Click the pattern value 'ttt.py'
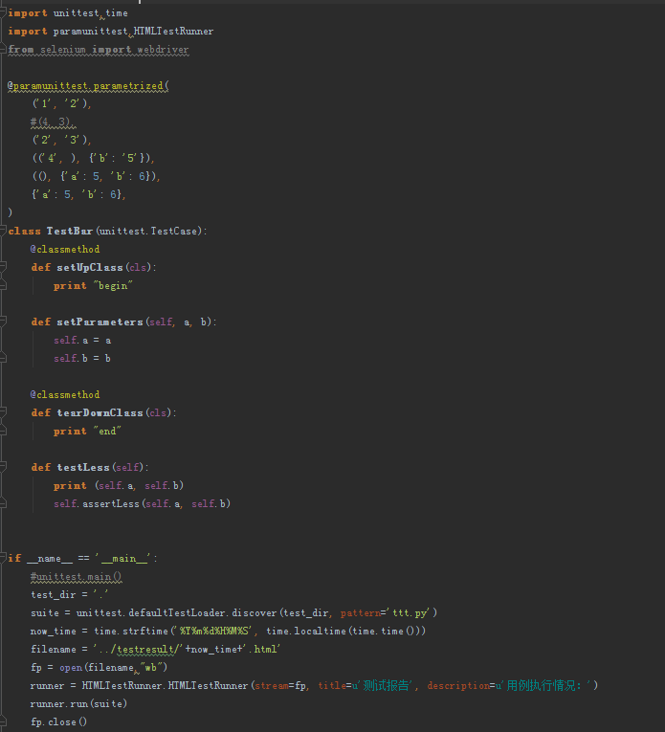Viewport: 665px width, 732px height. (410, 613)
